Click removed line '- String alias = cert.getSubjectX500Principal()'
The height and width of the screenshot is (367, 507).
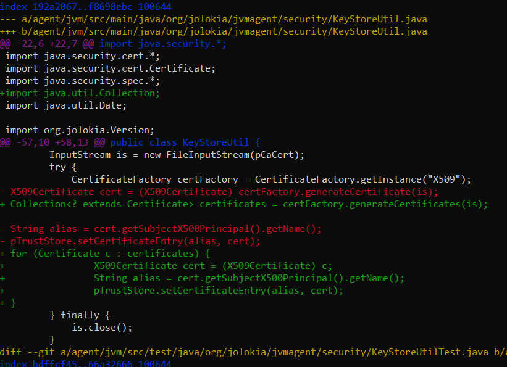click(161, 229)
